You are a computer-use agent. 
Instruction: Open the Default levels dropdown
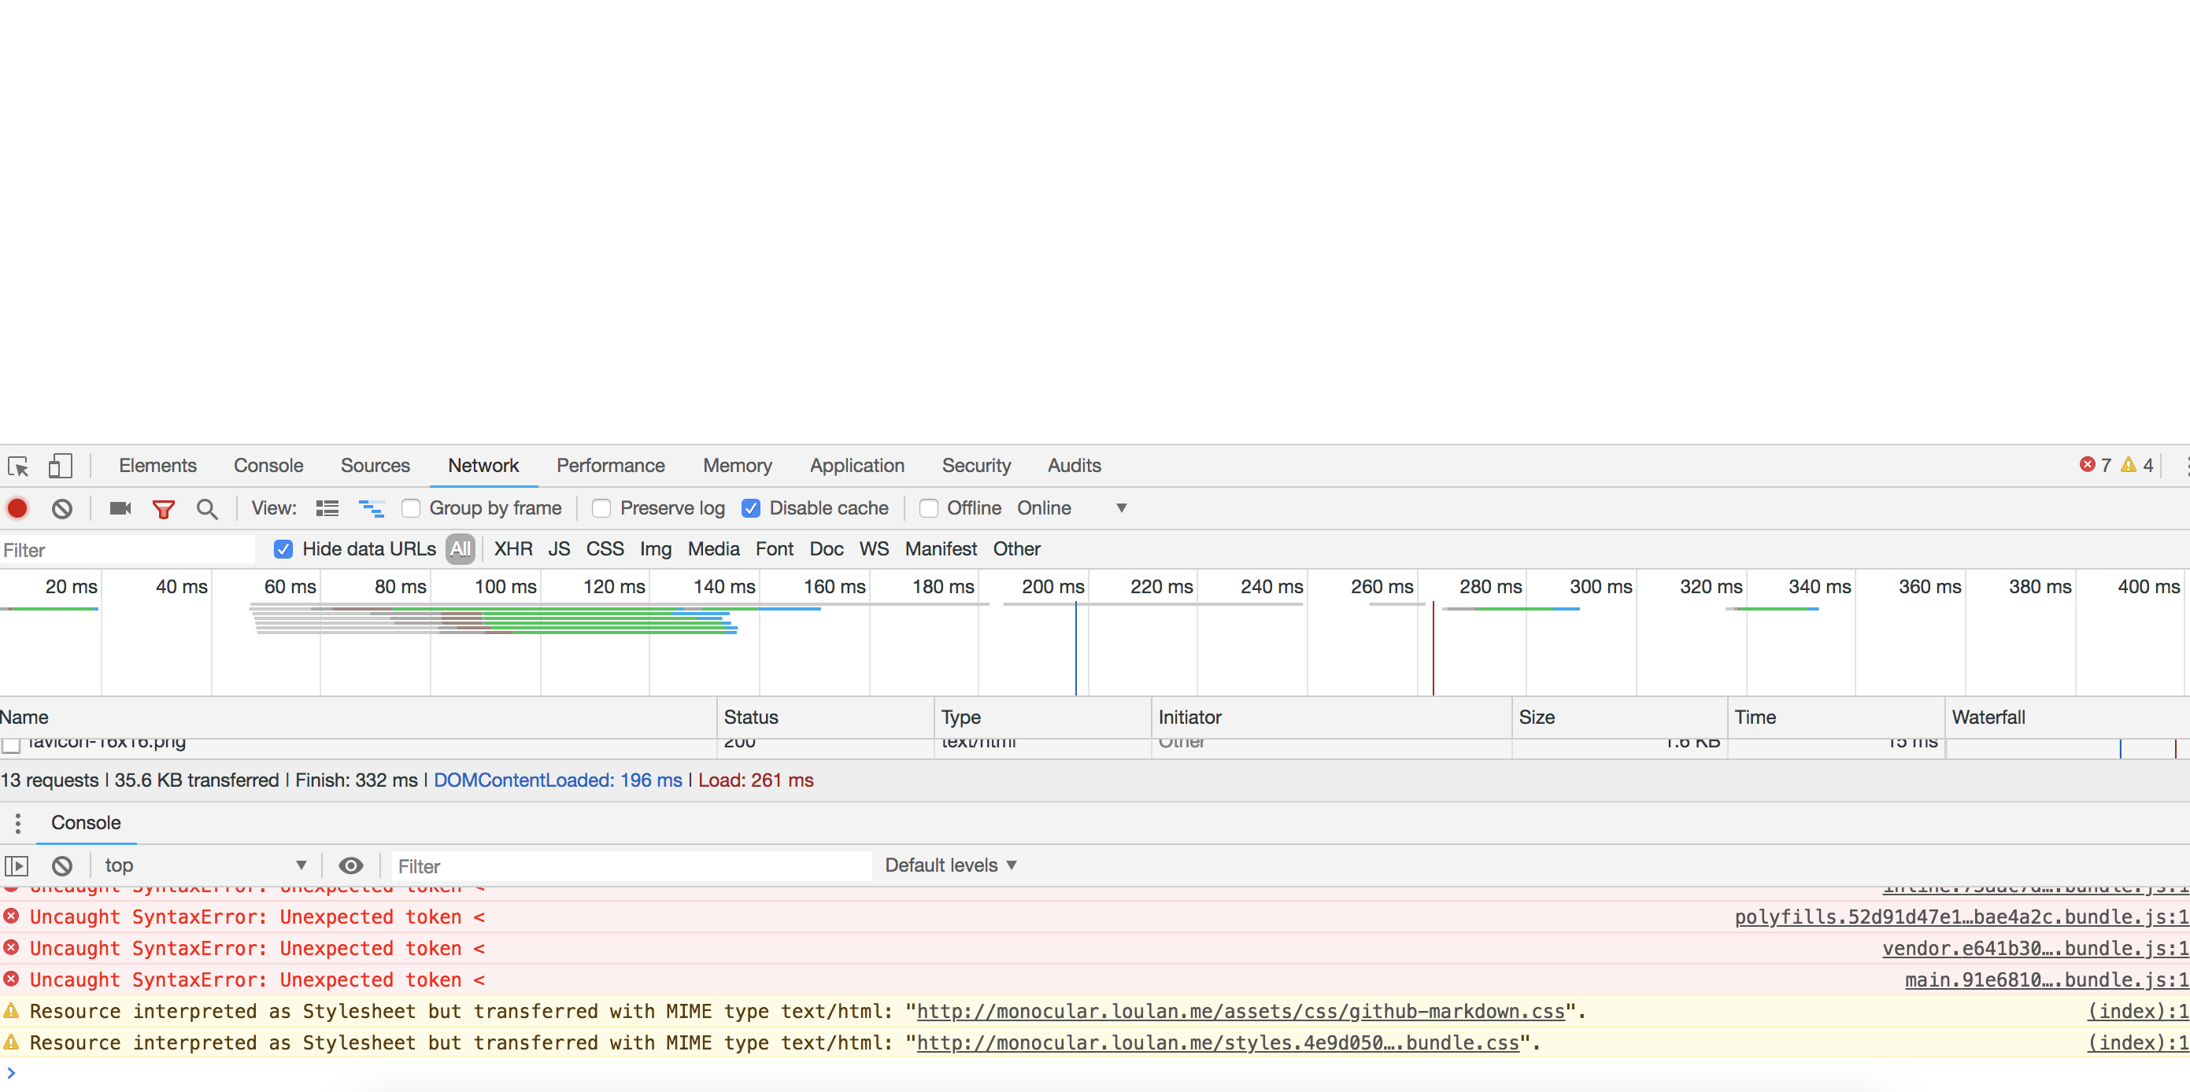click(949, 865)
